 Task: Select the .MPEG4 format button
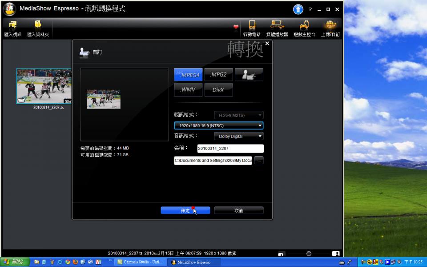tap(188, 75)
